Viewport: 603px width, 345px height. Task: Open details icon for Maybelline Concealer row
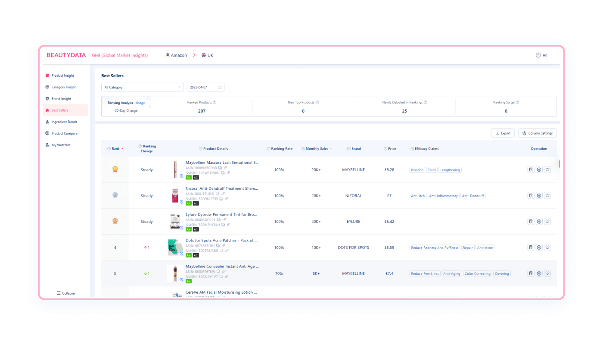(531, 273)
